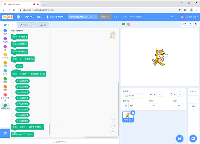Open the ファイル menu
The width and height of the screenshot is (200, 144).
29,17
